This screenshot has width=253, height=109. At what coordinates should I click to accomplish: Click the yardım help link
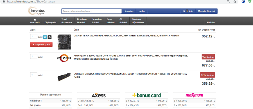[142, 11]
